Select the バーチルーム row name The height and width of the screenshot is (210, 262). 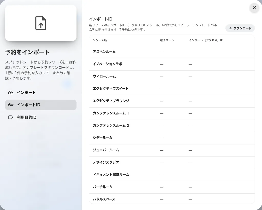point(103,187)
